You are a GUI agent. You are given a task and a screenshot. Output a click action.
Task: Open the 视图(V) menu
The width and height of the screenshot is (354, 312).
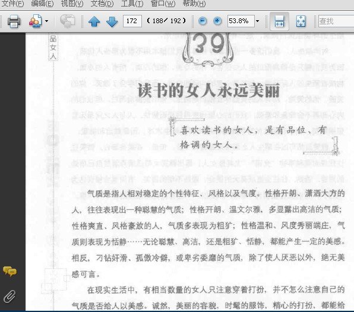[72, 4]
